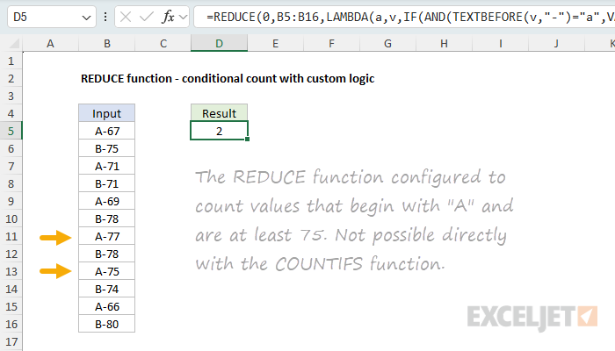Select column I header

click(x=501, y=43)
